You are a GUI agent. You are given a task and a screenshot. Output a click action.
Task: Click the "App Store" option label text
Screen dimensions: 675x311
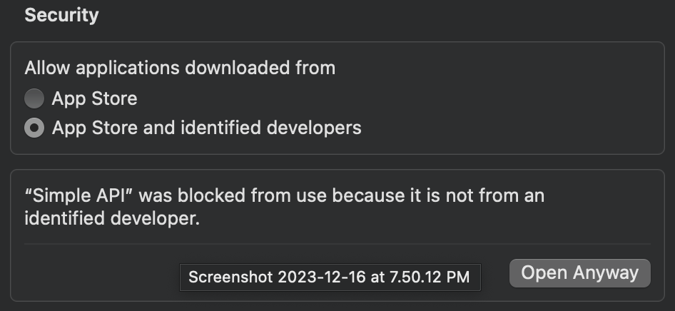click(x=94, y=99)
